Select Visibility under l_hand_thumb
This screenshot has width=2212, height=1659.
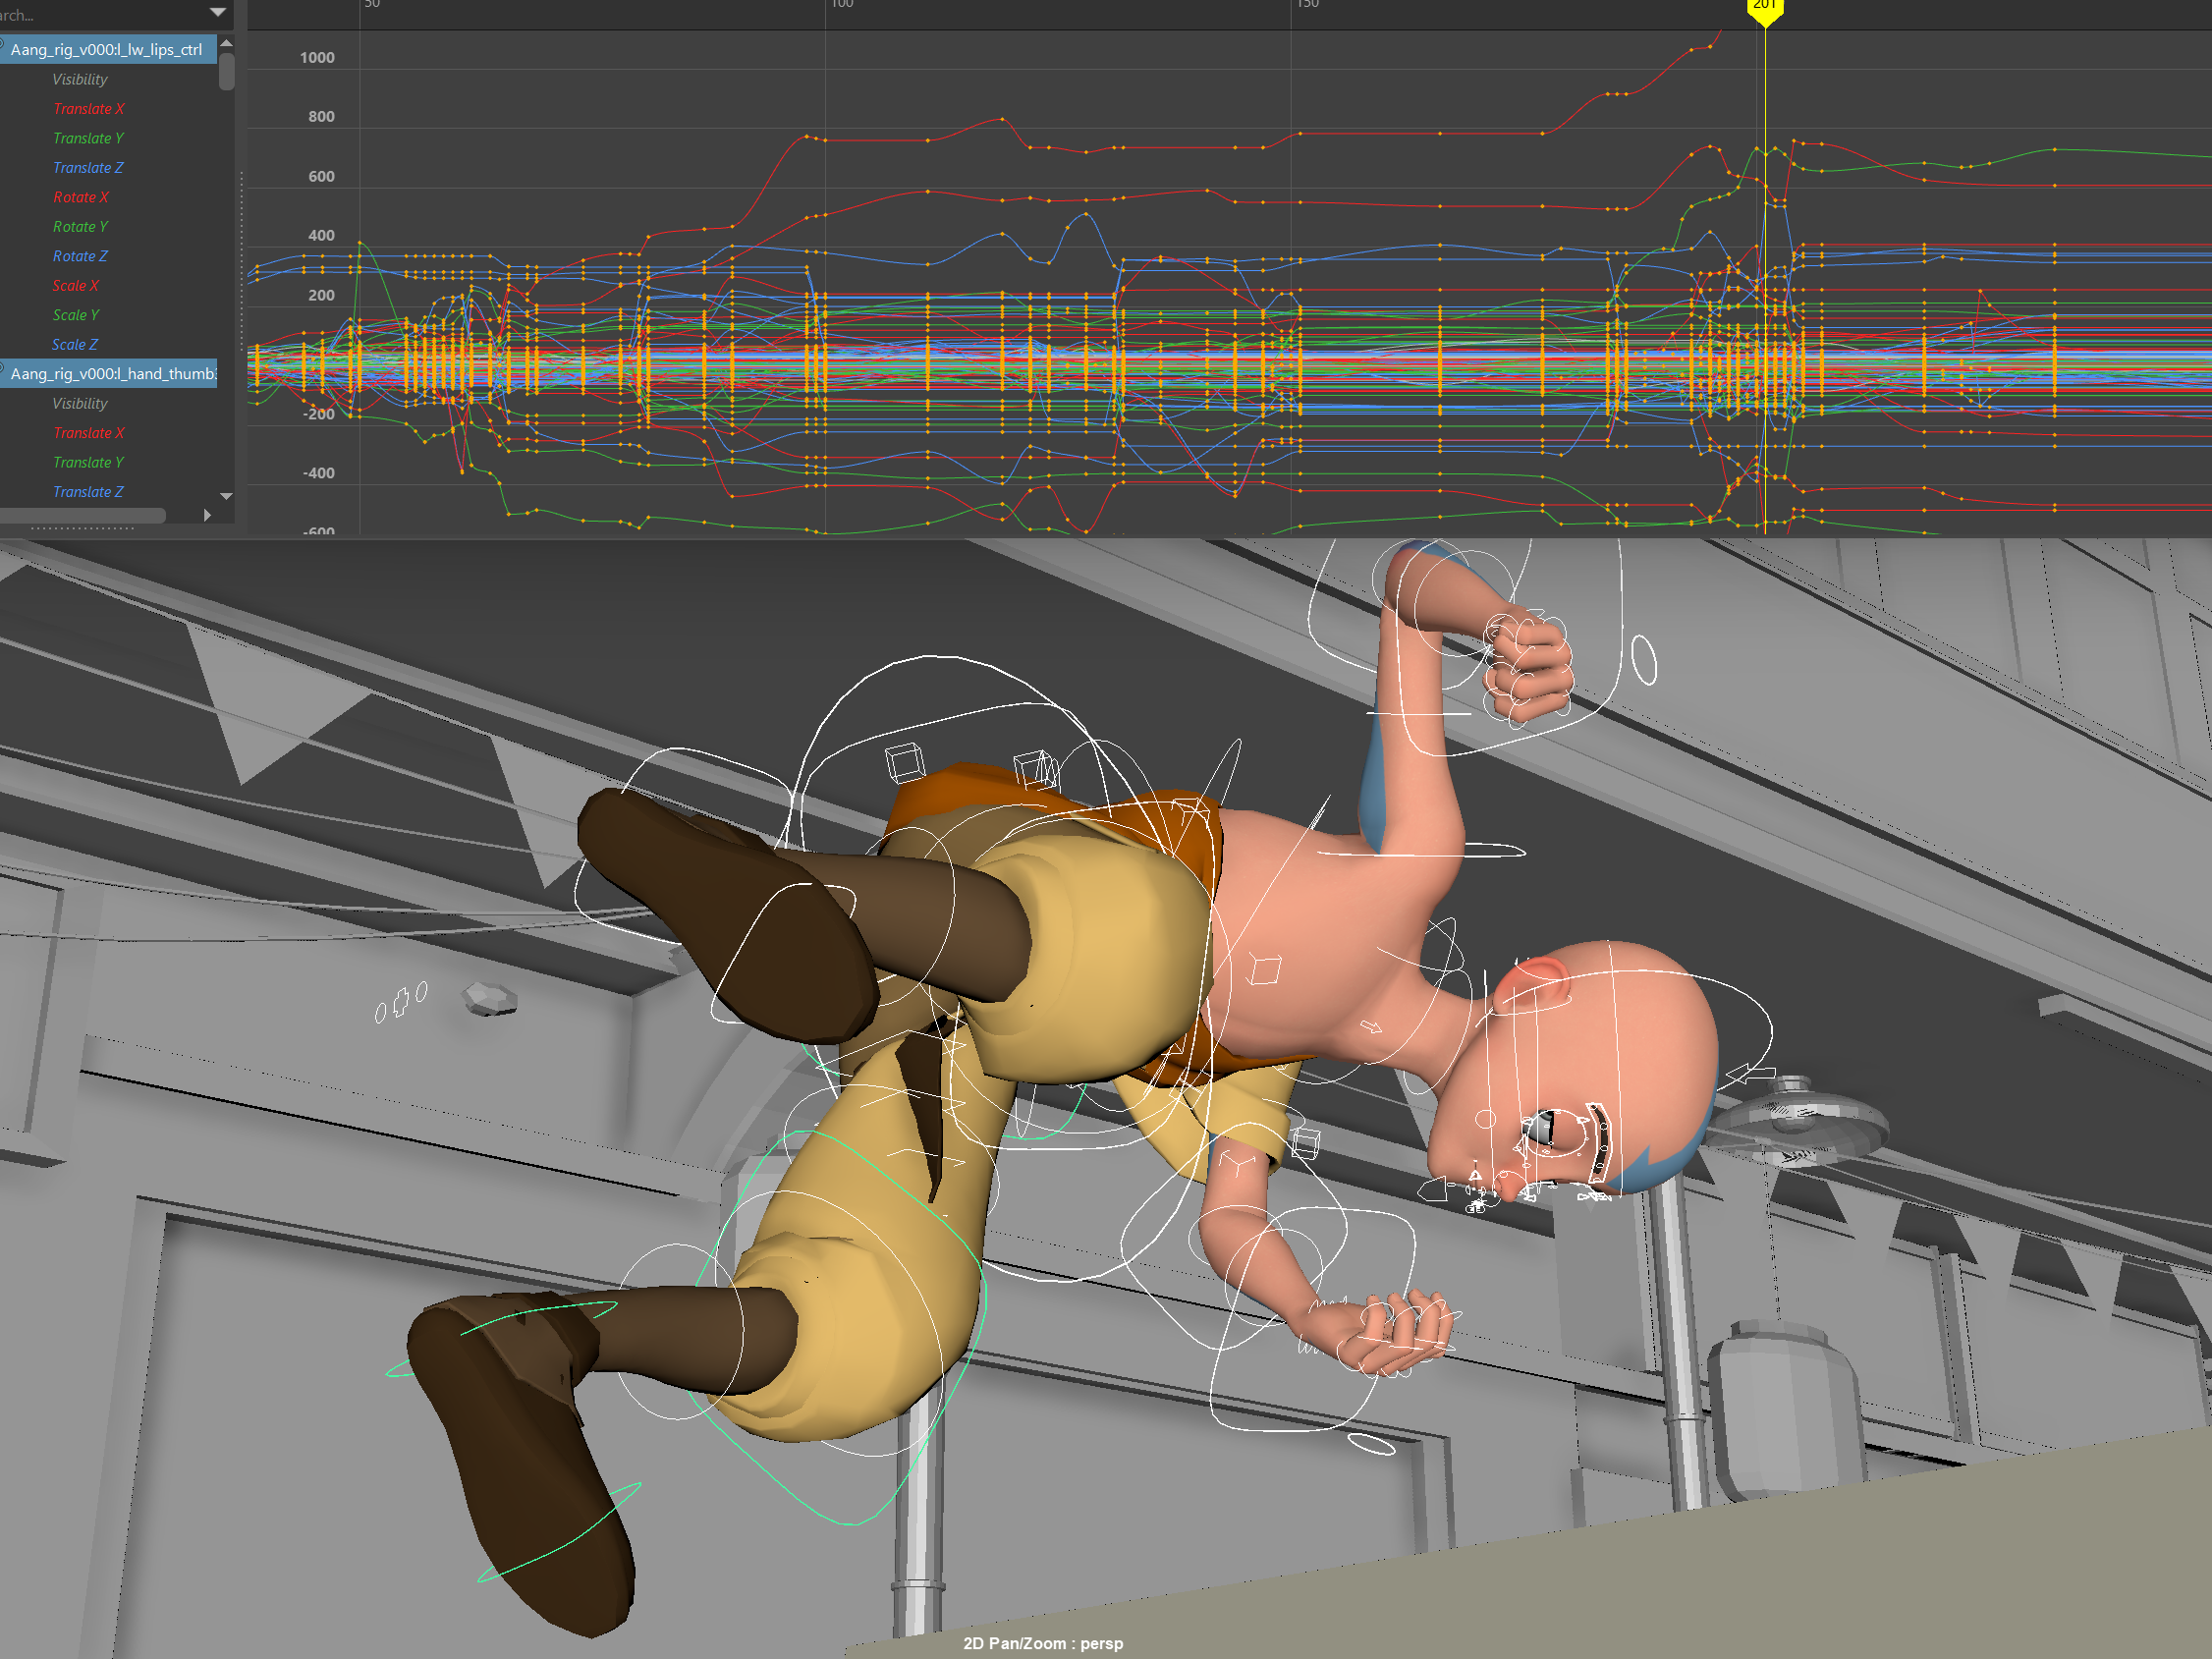[80, 403]
